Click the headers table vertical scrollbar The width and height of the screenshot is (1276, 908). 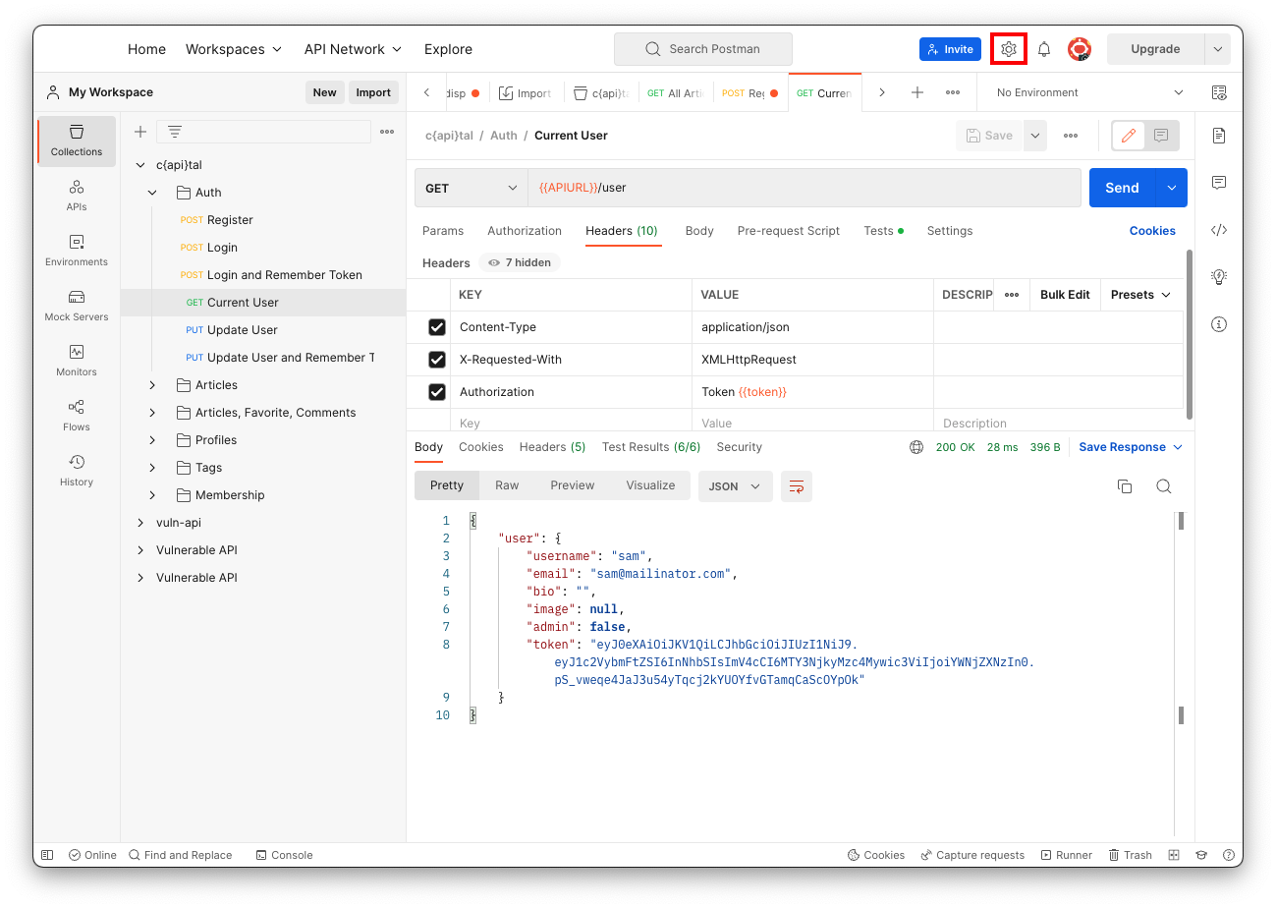pyautogui.click(x=1191, y=334)
